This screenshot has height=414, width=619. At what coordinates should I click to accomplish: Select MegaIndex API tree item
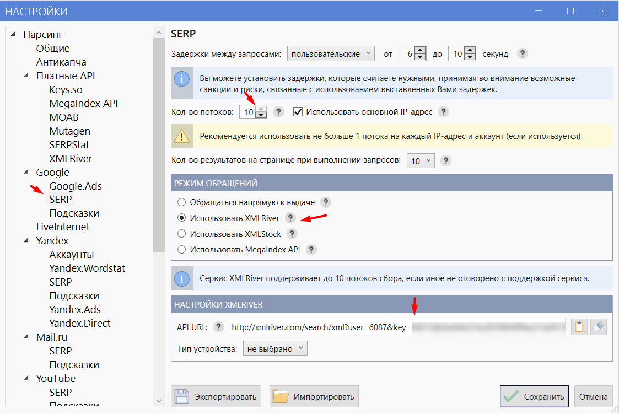coord(84,104)
